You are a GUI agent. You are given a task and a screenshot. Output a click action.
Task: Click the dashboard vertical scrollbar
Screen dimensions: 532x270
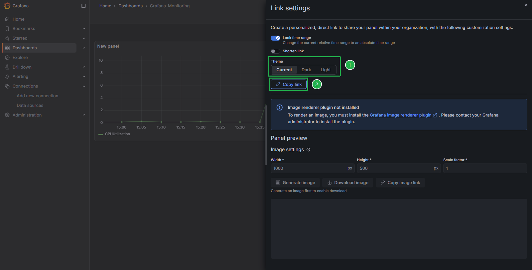[266, 135]
